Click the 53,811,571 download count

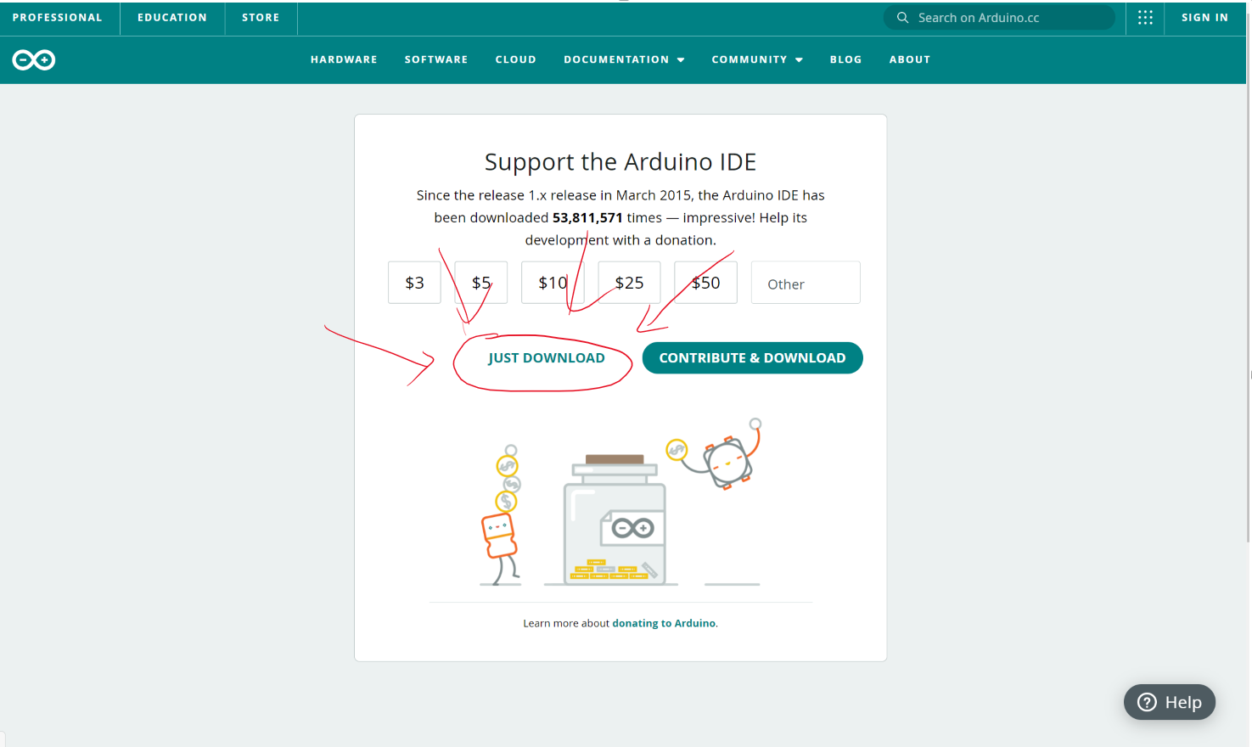pyautogui.click(x=587, y=218)
